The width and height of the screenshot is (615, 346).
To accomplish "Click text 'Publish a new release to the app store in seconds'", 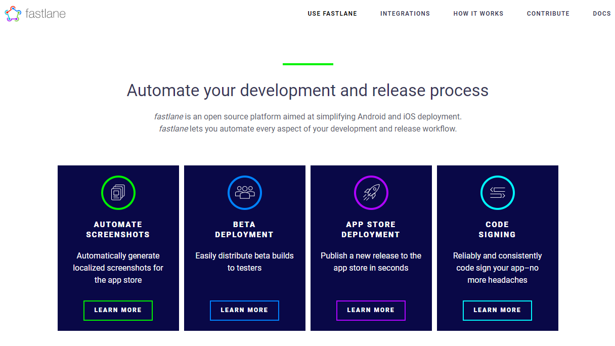I will point(371,262).
